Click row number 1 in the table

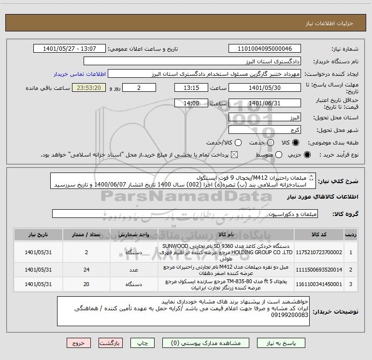[351, 252]
